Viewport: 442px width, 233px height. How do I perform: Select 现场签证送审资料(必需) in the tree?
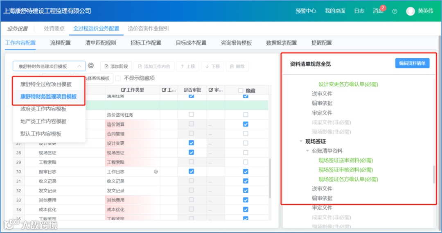pos(345,160)
